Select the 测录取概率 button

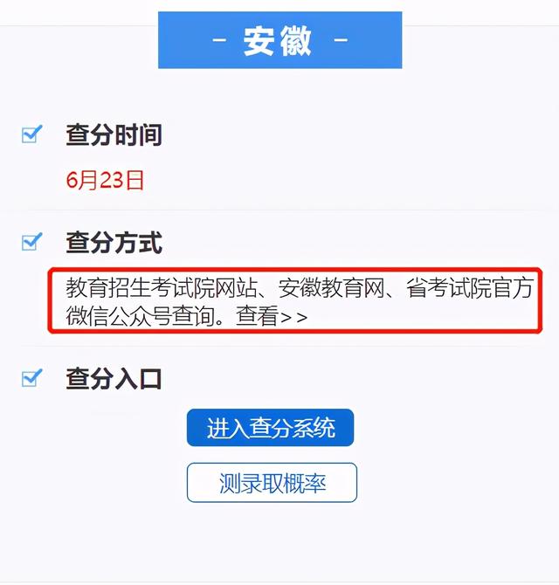[x=272, y=483]
